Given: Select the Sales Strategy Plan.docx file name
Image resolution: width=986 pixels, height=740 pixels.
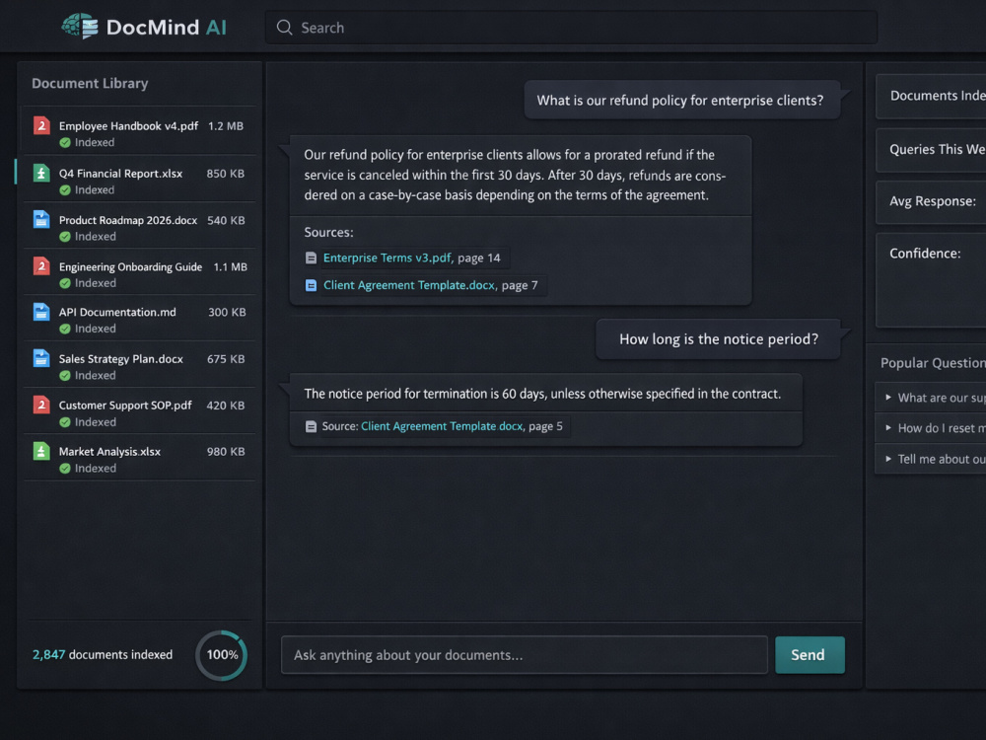Looking at the screenshot, I should [x=121, y=359].
